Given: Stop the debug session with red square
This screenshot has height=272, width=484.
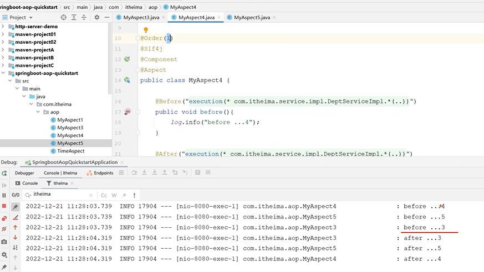Looking at the screenshot, I should (4, 206).
